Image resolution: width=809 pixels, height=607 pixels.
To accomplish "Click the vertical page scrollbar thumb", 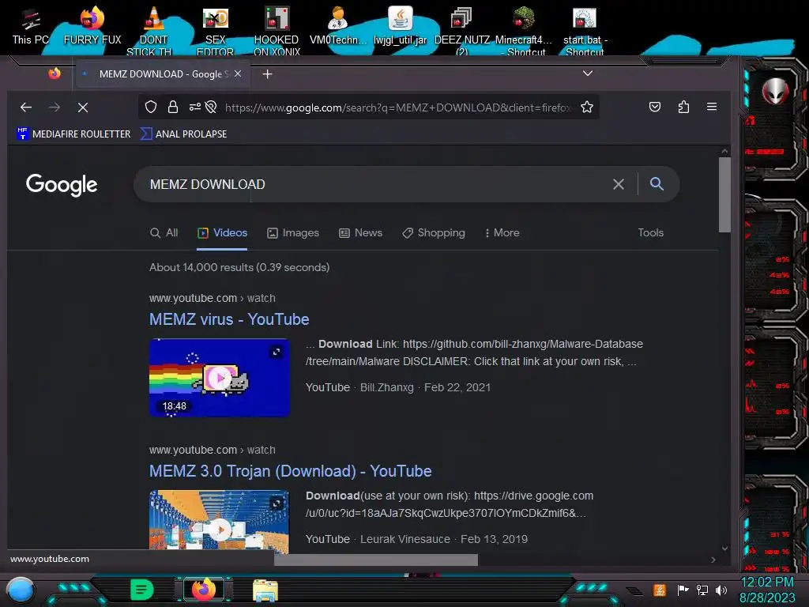I will 724,195.
